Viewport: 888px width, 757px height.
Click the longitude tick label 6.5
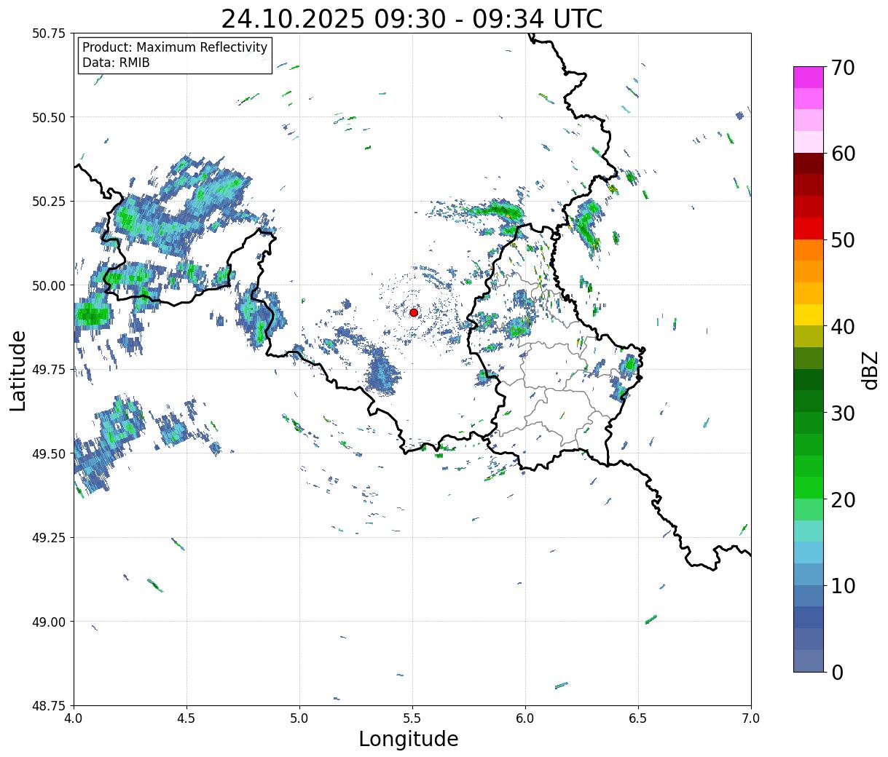coord(638,718)
